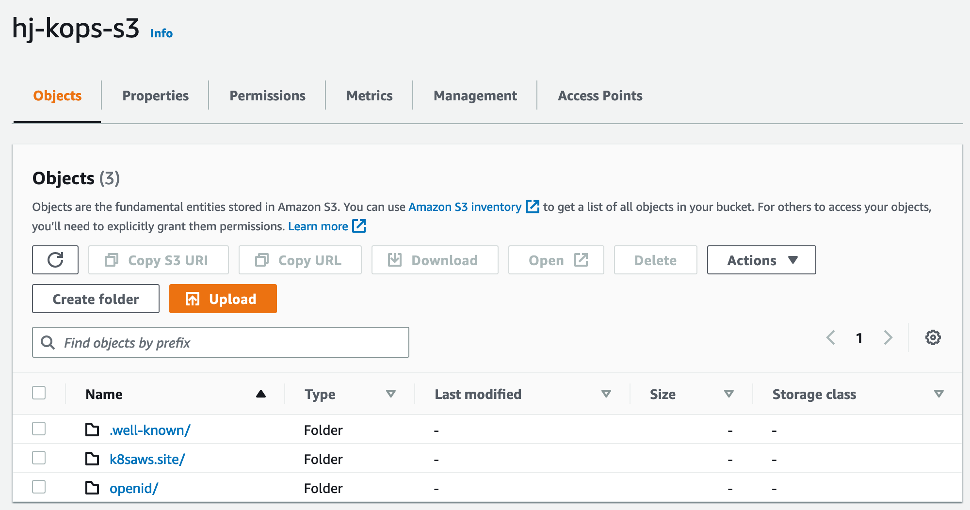Click the refresh objects icon button
This screenshot has height=510, width=970.
click(x=55, y=260)
